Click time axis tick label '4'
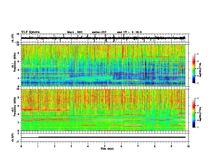 pyautogui.click(x=88, y=146)
